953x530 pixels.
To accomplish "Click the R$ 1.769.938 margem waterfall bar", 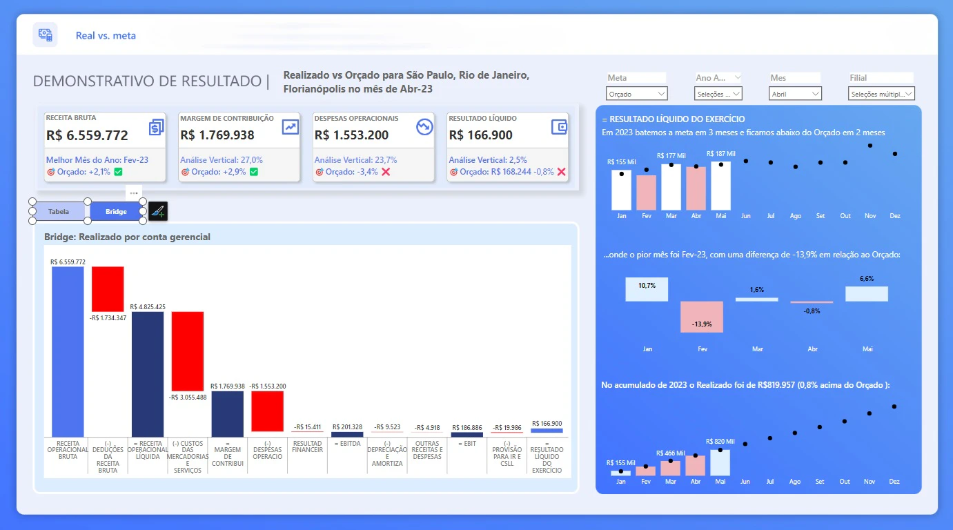I will 227,414.
